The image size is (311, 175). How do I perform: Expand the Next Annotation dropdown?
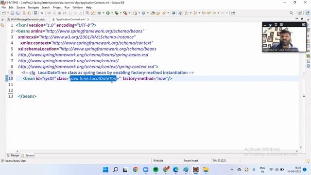(x=190, y=13)
